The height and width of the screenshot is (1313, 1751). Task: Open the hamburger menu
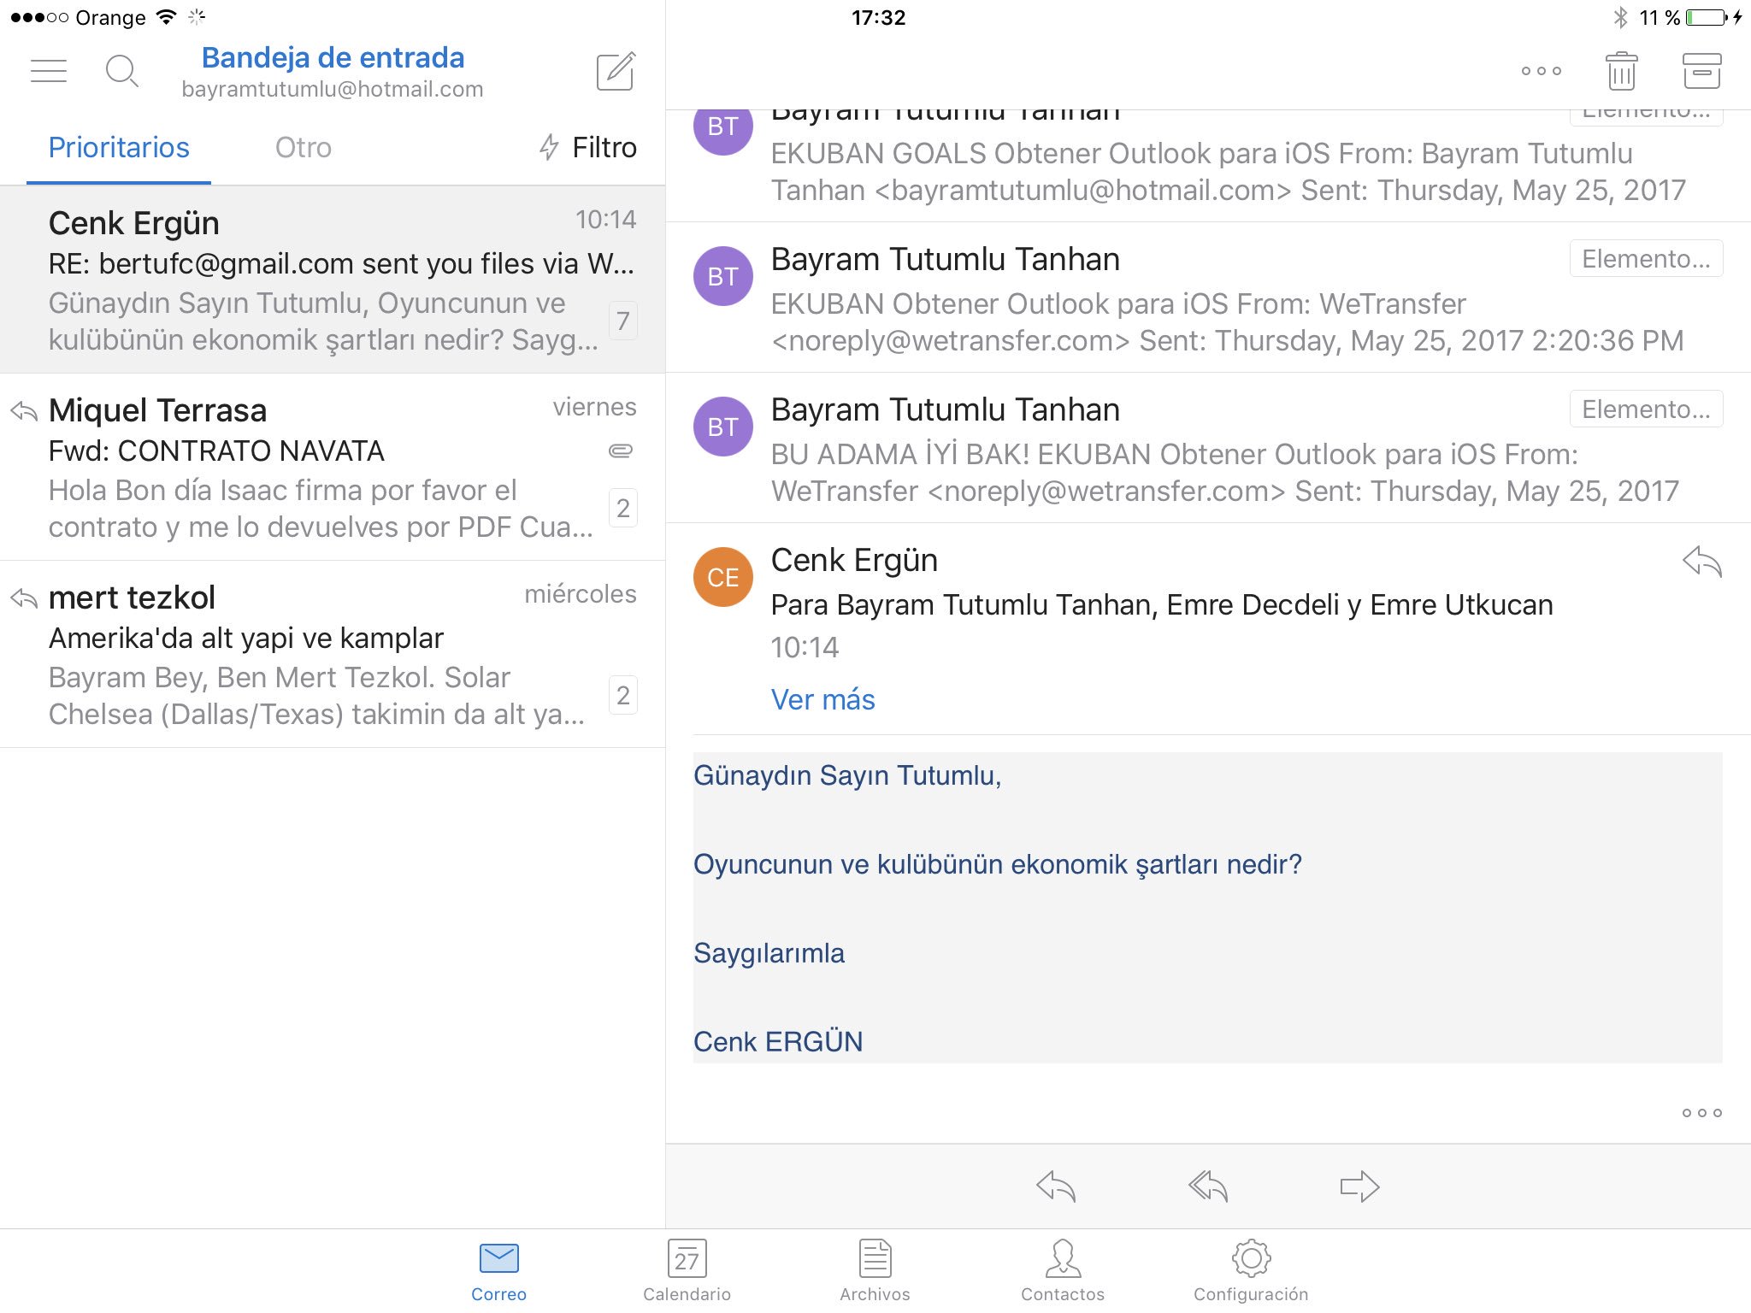(49, 71)
